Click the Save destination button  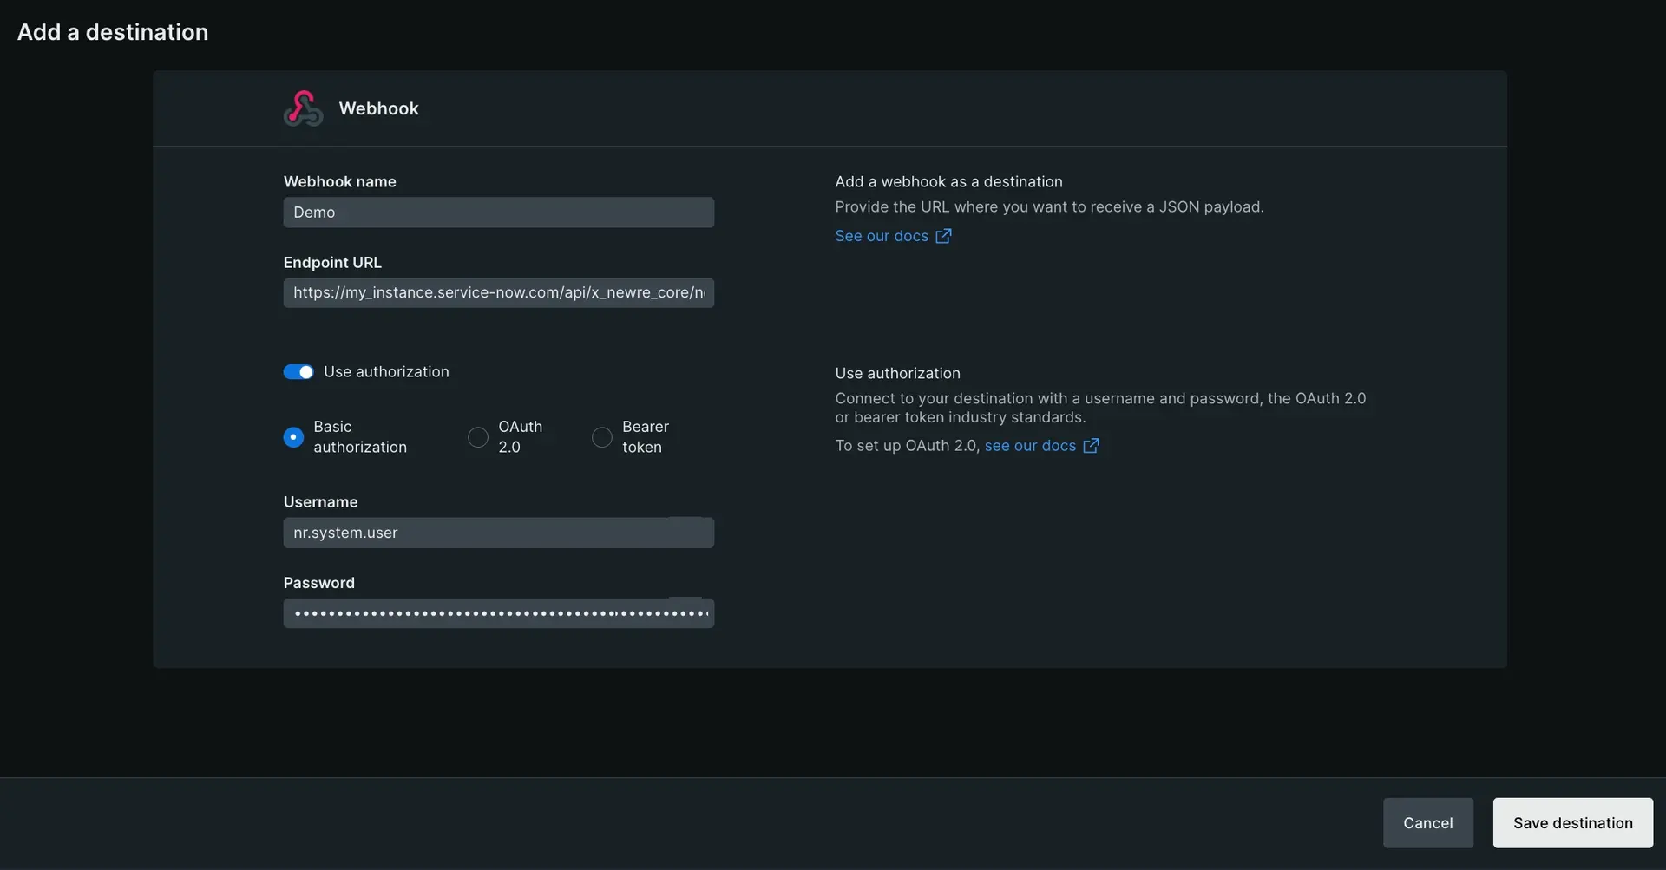coord(1571,823)
